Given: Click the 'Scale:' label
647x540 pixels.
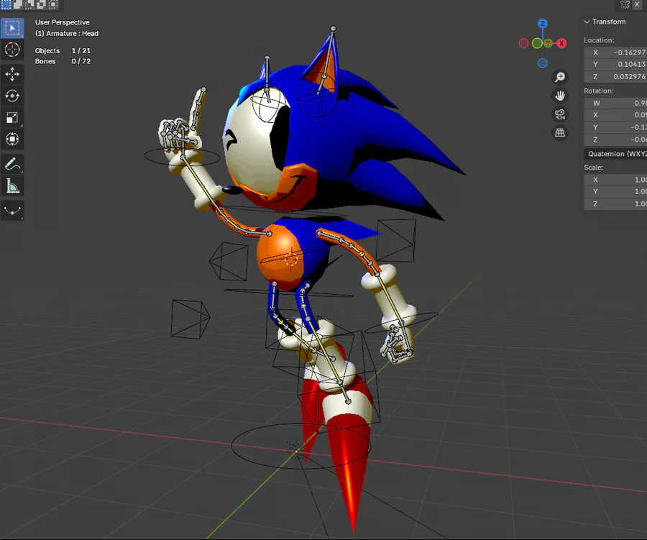Looking at the screenshot, I should (x=593, y=168).
